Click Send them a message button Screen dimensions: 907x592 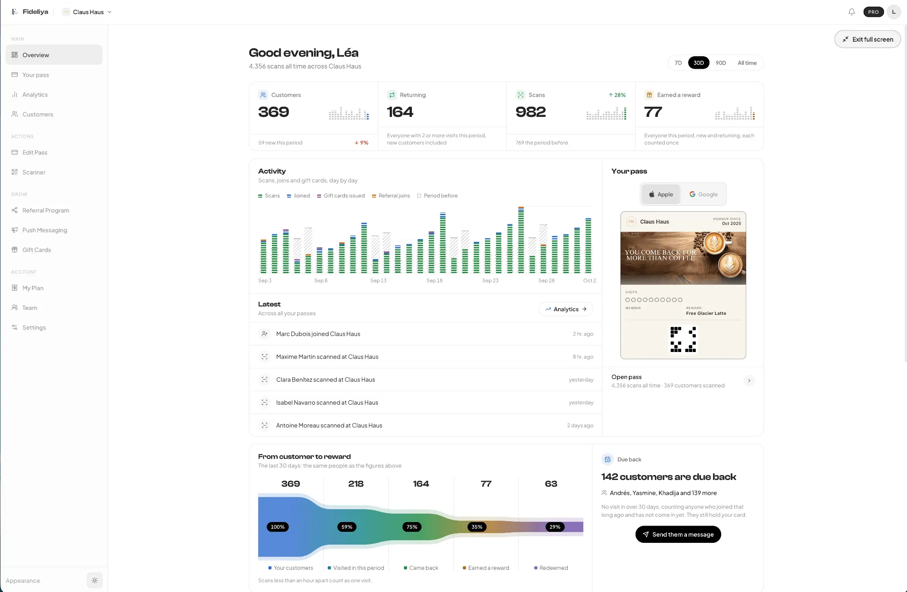point(678,534)
